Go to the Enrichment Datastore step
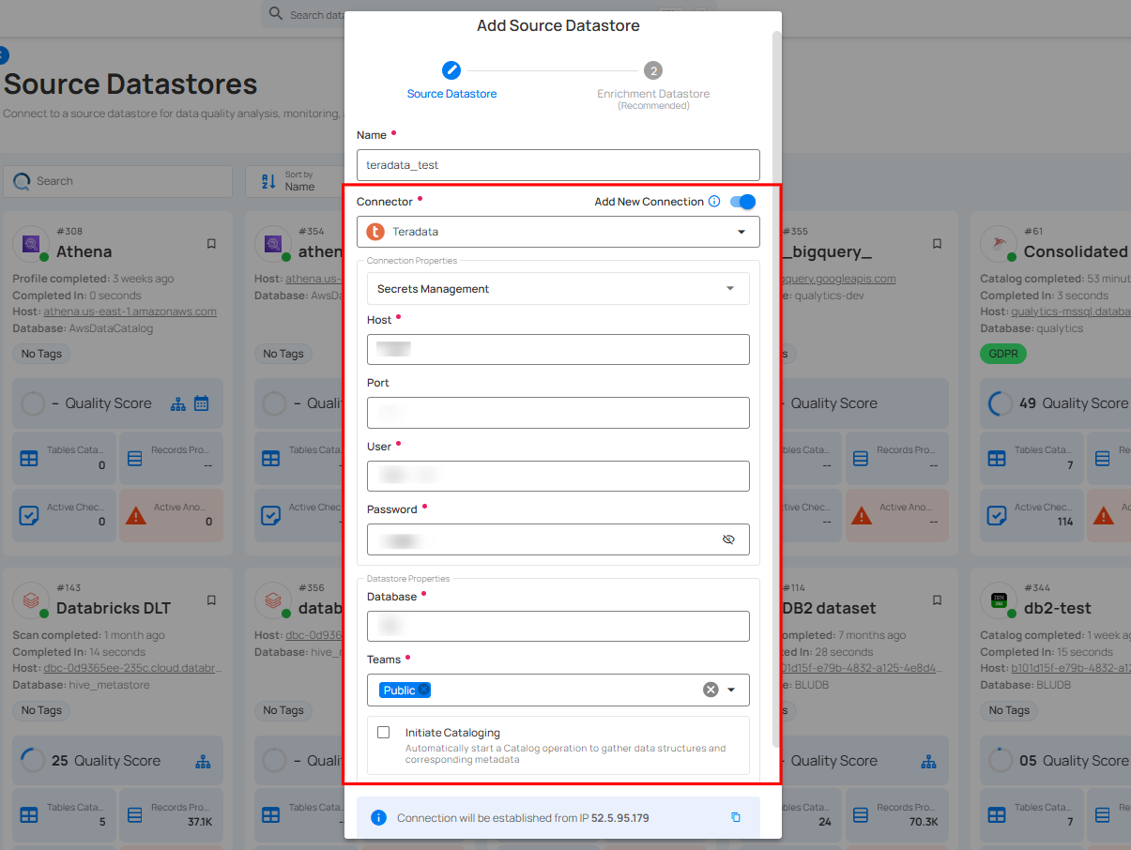Image resolution: width=1131 pixels, height=850 pixels. (x=653, y=69)
